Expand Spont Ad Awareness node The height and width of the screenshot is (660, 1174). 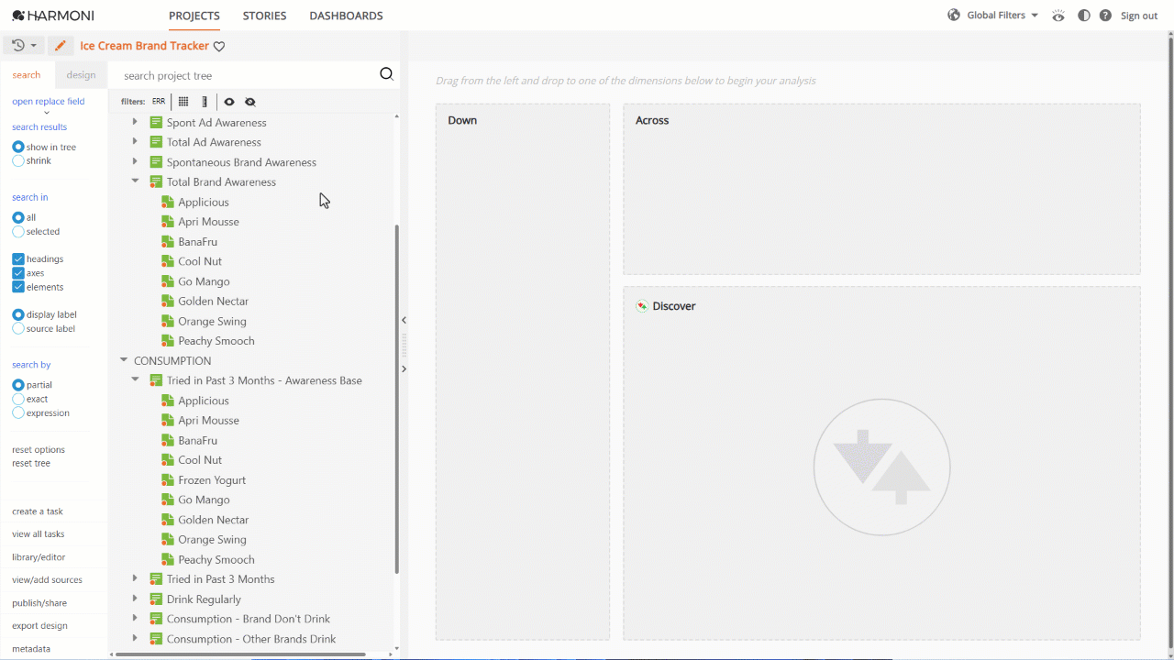point(135,122)
